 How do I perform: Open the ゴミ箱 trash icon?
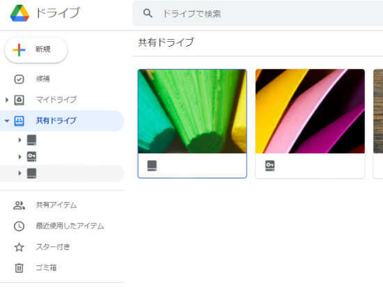click(19, 268)
